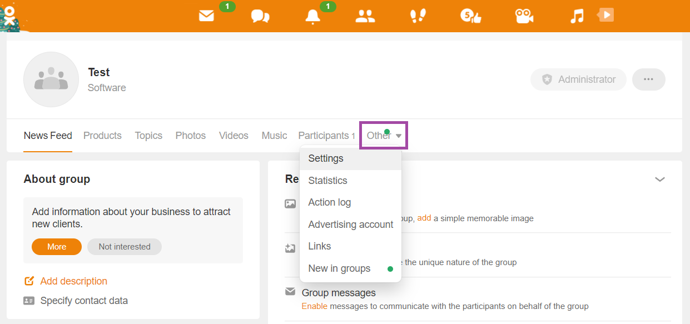Open guests footprints icon
Viewport: 690px width, 324px height.
418,16
